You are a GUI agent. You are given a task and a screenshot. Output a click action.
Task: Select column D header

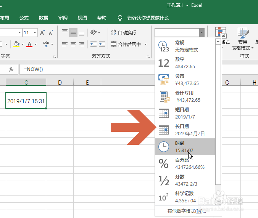60,82
